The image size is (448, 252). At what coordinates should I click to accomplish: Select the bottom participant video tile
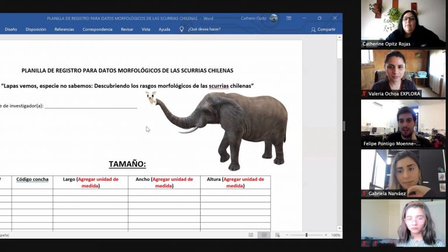[403, 223]
